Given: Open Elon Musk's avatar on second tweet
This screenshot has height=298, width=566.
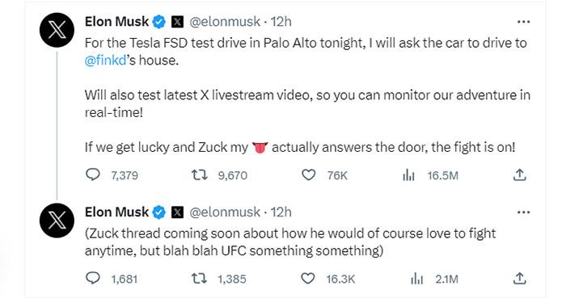Looking at the screenshot, I should [57, 220].
